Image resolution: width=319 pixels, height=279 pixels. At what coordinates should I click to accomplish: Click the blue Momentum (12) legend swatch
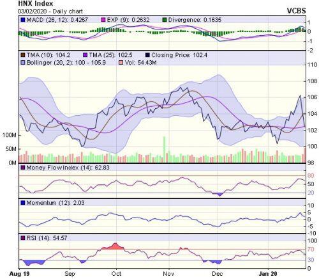(x=22, y=203)
